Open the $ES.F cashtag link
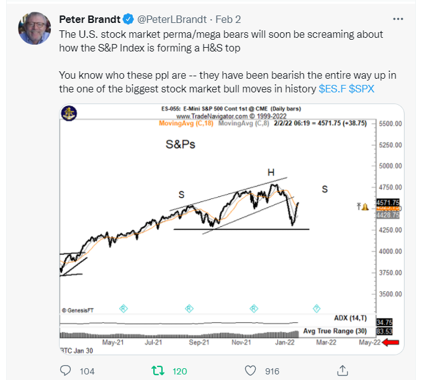The height and width of the screenshot is (380, 432). click(332, 90)
